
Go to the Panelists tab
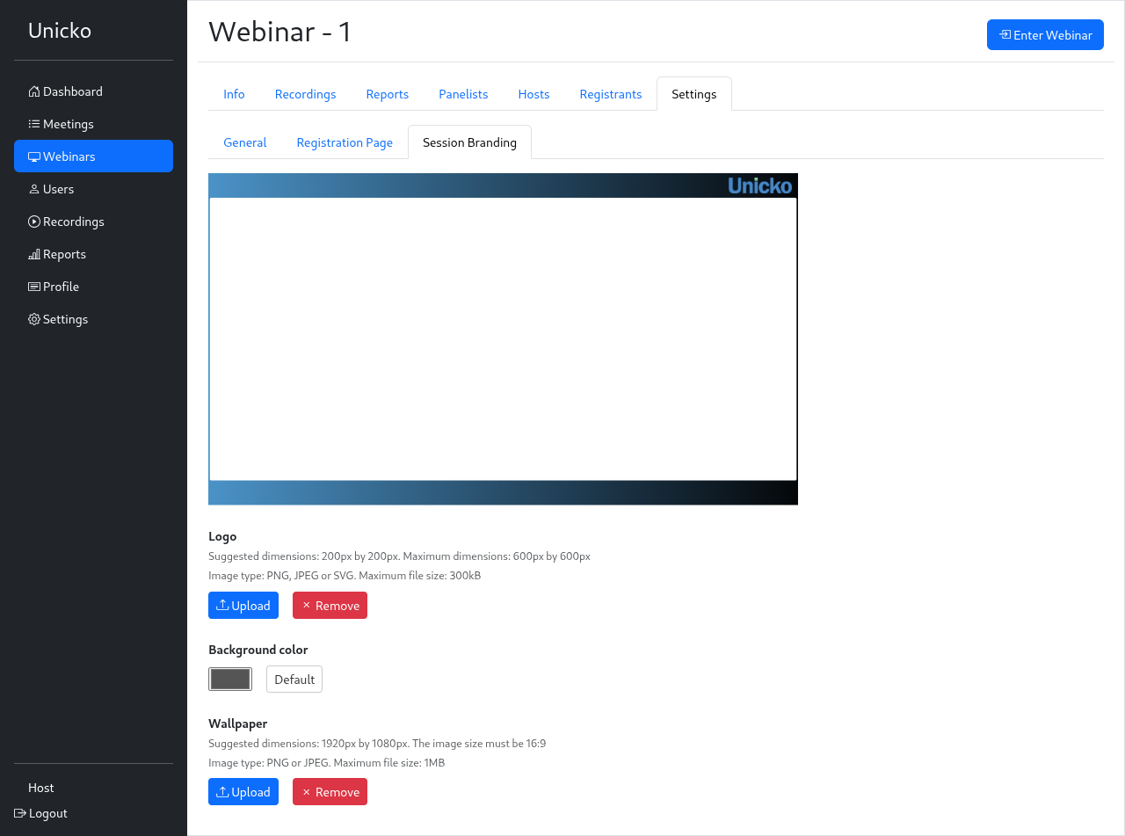click(x=463, y=94)
